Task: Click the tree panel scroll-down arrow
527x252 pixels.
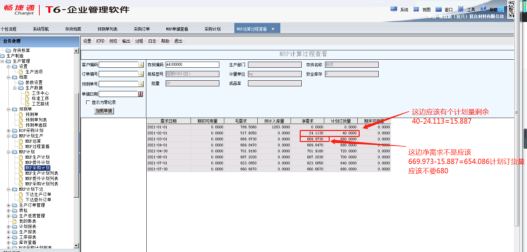Action: tap(76, 246)
